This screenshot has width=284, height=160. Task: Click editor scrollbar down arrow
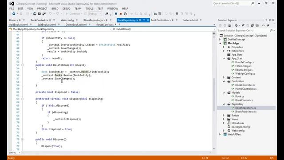(x=214, y=149)
